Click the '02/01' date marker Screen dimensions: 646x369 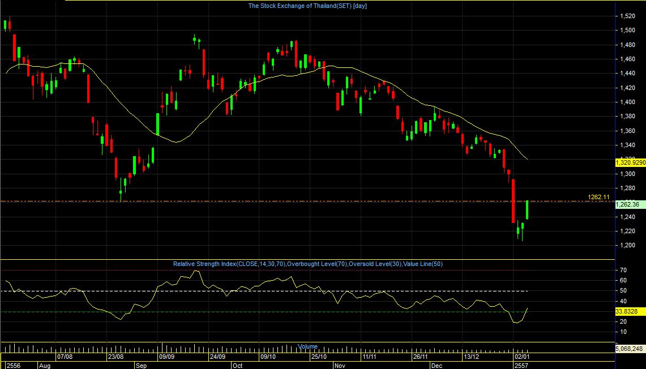[521, 356]
